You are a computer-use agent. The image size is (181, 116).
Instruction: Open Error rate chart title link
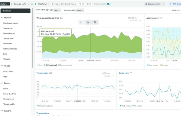coord(124,73)
